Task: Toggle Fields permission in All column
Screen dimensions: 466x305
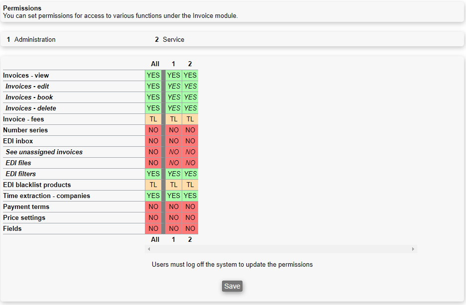Action: coord(153,229)
